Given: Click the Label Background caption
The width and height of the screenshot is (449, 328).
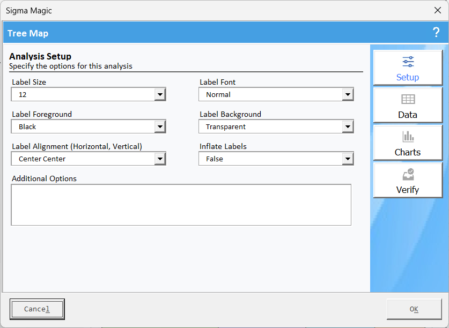Looking at the screenshot, I should click(x=231, y=114).
